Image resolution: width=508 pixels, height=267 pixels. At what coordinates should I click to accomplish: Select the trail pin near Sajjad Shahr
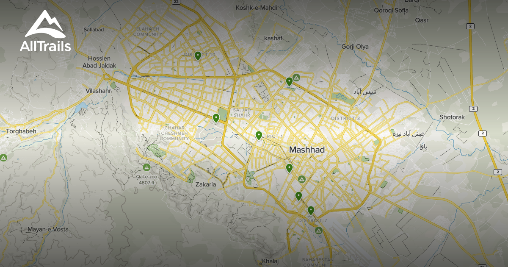click(x=215, y=117)
